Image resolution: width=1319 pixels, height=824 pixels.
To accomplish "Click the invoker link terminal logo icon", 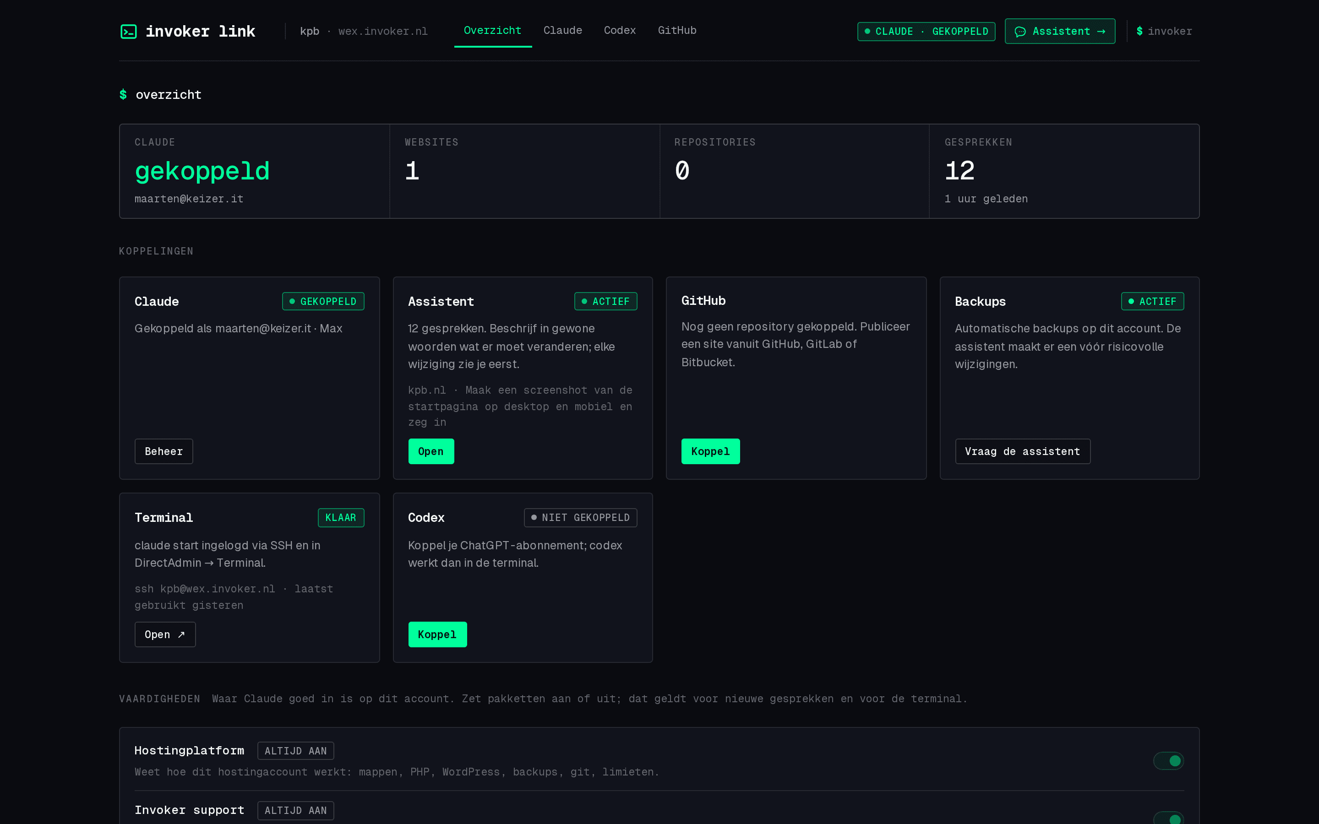I will coord(129,32).
